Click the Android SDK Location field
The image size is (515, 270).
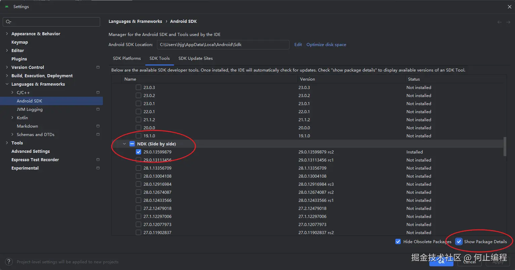223,45
